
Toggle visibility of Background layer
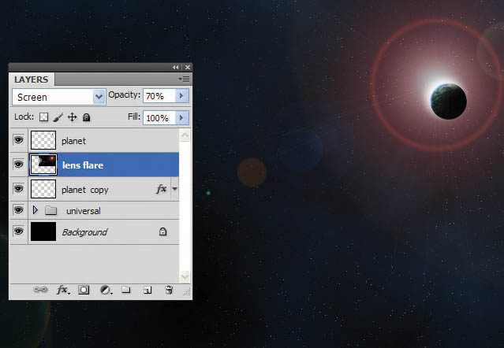[x=18, y=232]
